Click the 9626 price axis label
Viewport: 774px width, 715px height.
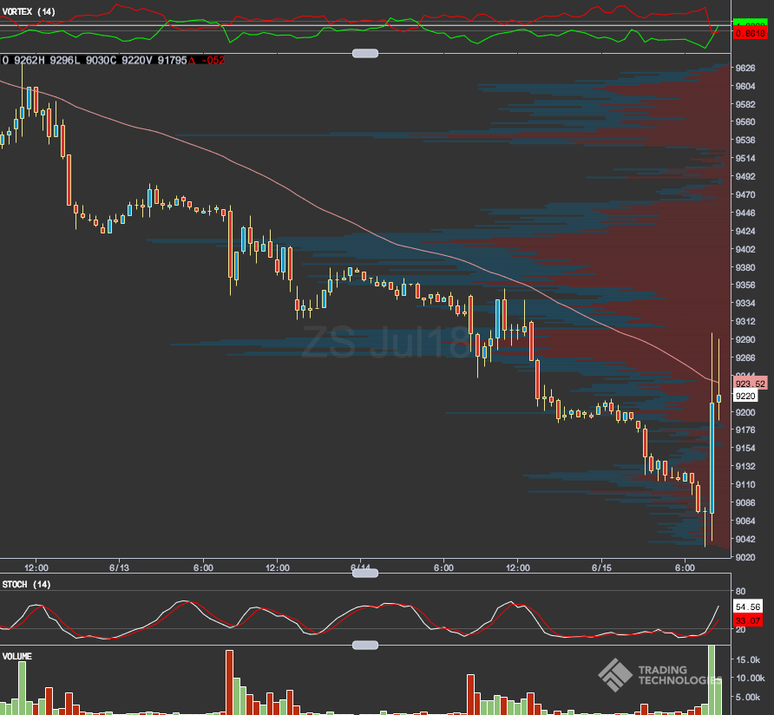pyautogui.click(x=745, y=69)
